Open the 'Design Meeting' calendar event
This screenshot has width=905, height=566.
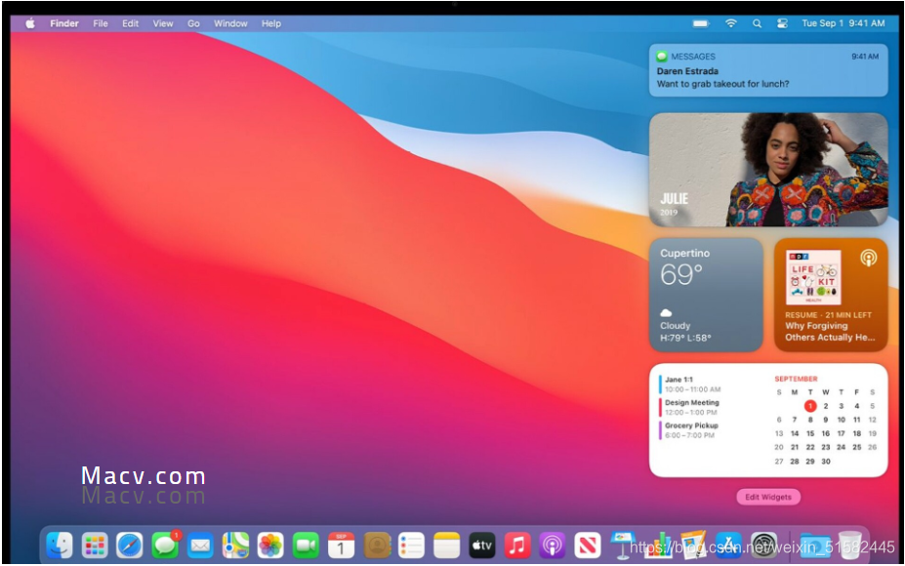690,407
